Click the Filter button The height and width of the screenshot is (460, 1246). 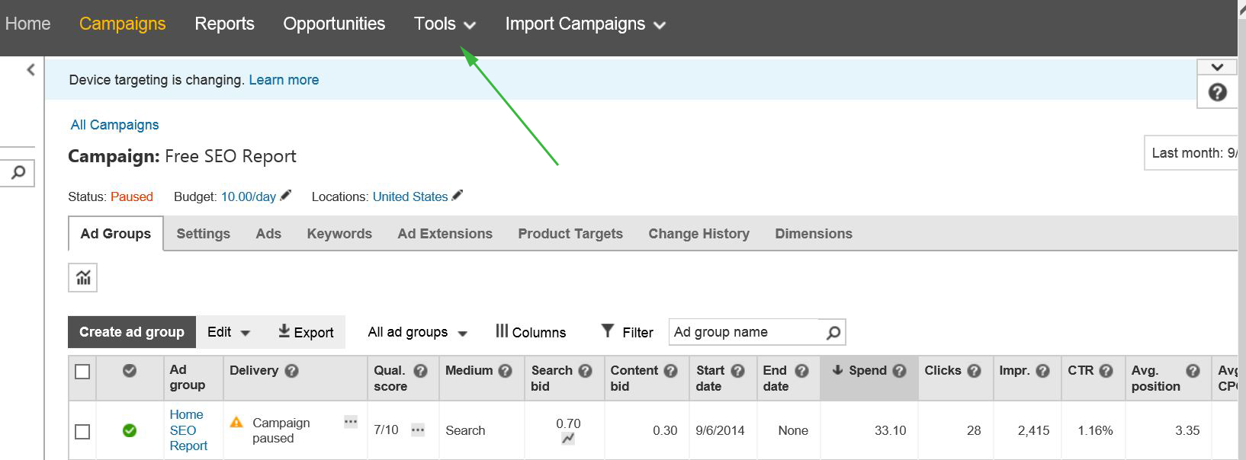coord(627,332)
